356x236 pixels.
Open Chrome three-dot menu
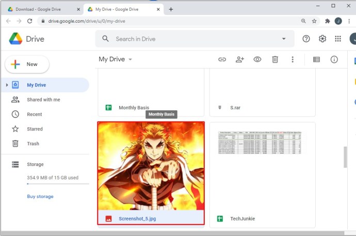click(349, 21)
